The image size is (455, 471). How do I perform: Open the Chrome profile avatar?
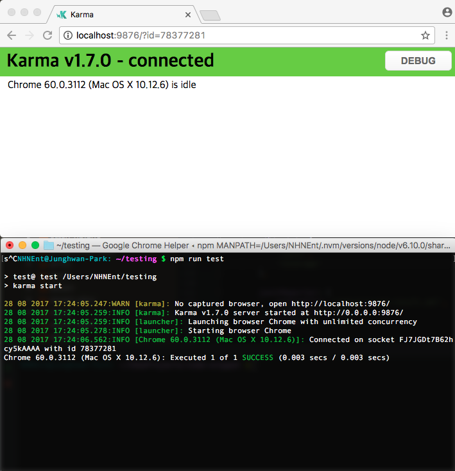[447, 12]
